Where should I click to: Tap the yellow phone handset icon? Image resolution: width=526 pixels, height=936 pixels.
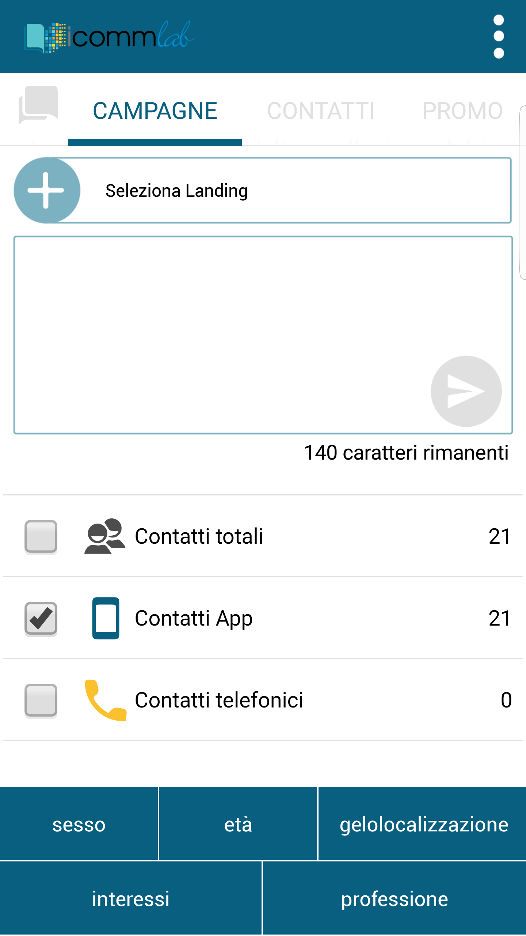tap(106, 700)
